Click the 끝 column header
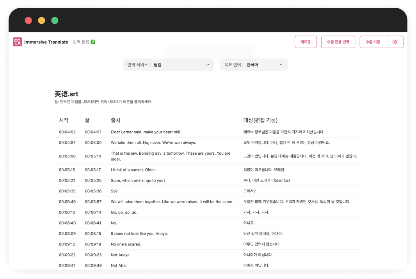 [87, 120]
